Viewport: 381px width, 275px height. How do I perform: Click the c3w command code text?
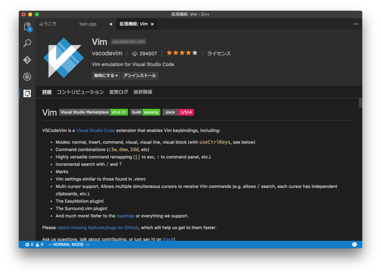112,149
